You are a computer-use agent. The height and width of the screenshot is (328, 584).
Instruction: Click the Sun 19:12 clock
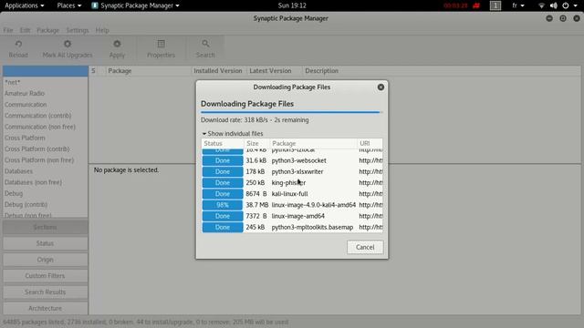(x=292, y=5)
